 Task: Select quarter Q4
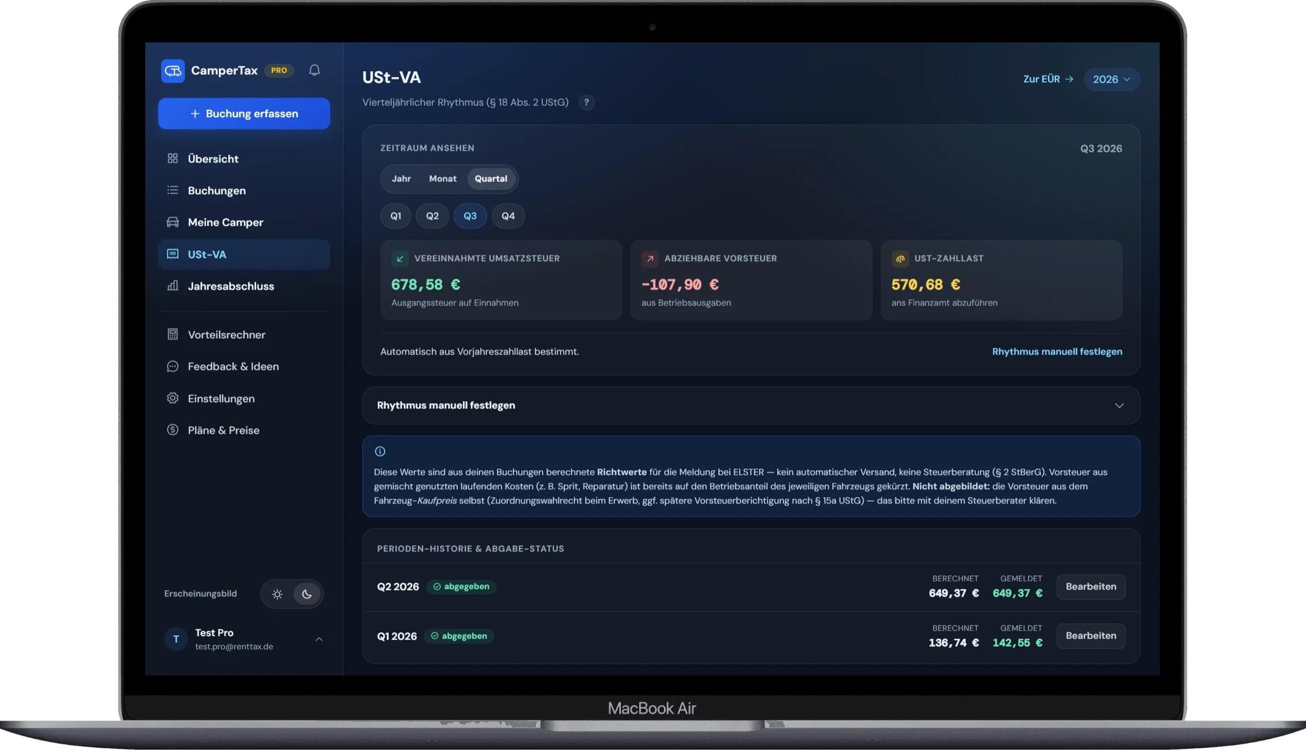508,216
